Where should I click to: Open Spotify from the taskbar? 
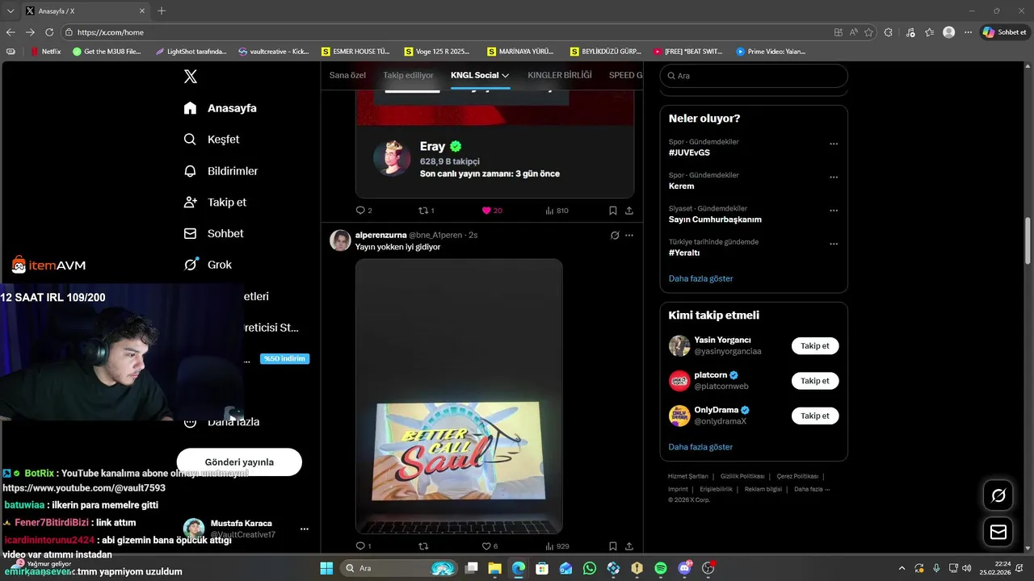[x=661, y=568]
